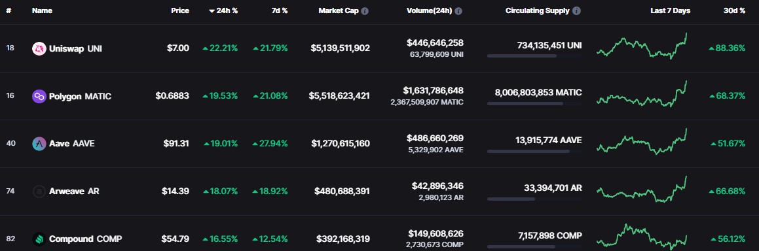Open the Volume(24h) info icon
The width and height of the screenshot is (759, 251).
pos(458,11)
